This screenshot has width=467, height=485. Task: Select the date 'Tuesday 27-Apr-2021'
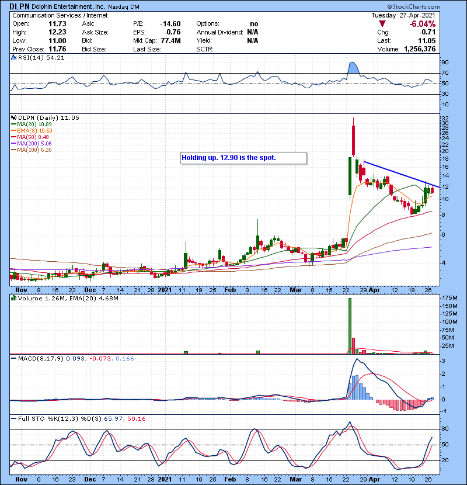pyautogui.click(x=403, y=15)
